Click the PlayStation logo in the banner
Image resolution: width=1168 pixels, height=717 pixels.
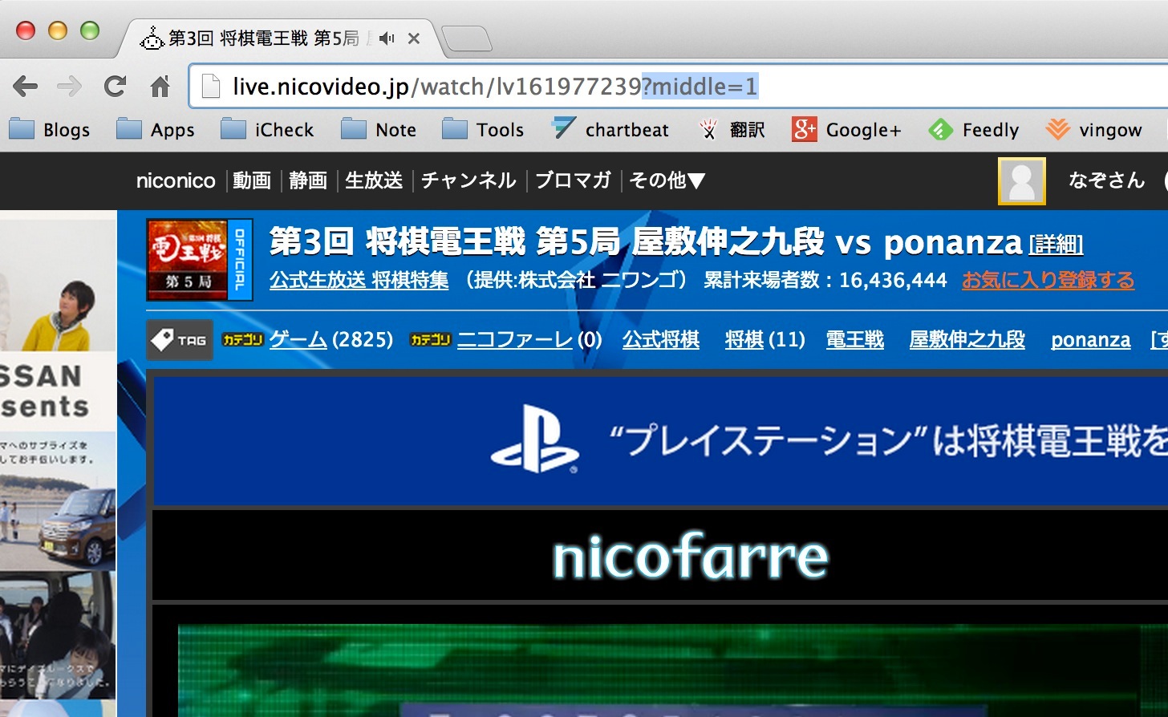[x=535, y=439]
